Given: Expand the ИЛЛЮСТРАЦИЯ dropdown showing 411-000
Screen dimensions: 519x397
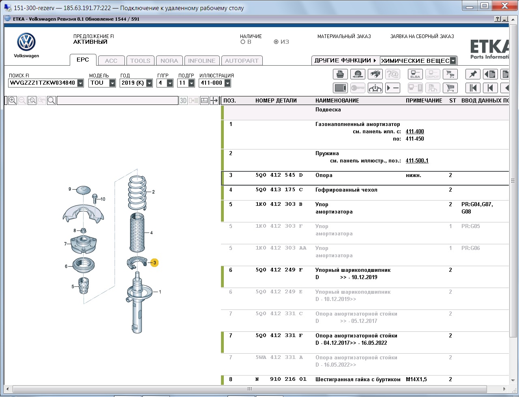Looking at the screenshot, I should click(x=227, y=83).
